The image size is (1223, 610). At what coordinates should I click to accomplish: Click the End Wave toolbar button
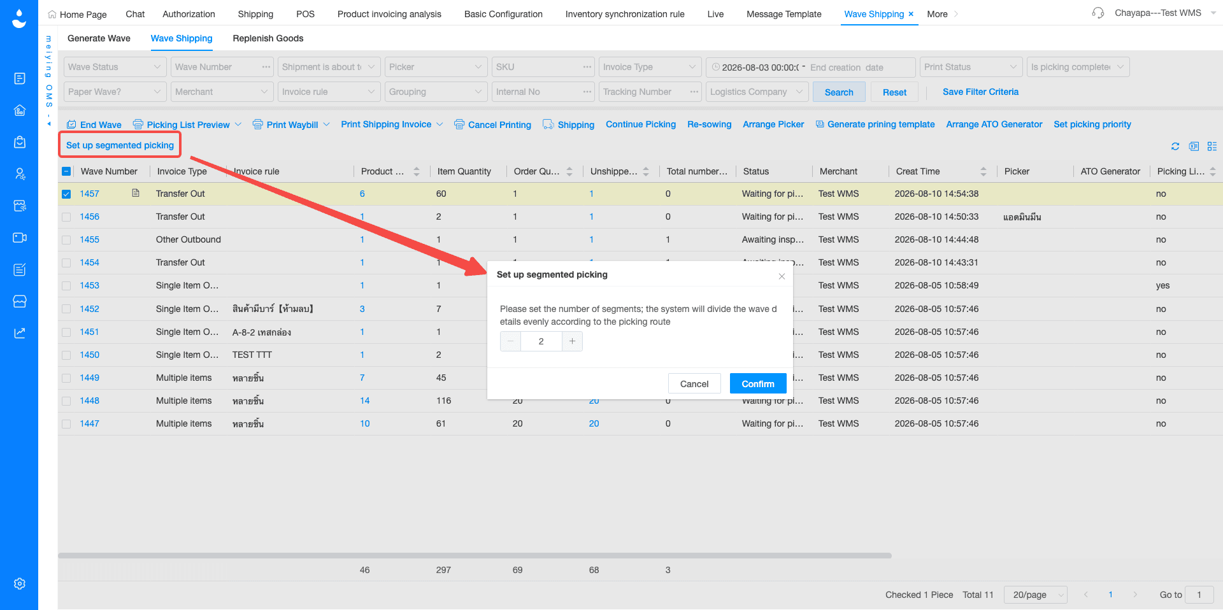pos(94,125)
